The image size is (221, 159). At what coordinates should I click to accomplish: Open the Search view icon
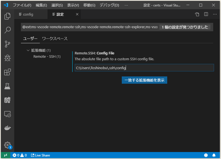[x=7, y=30]
